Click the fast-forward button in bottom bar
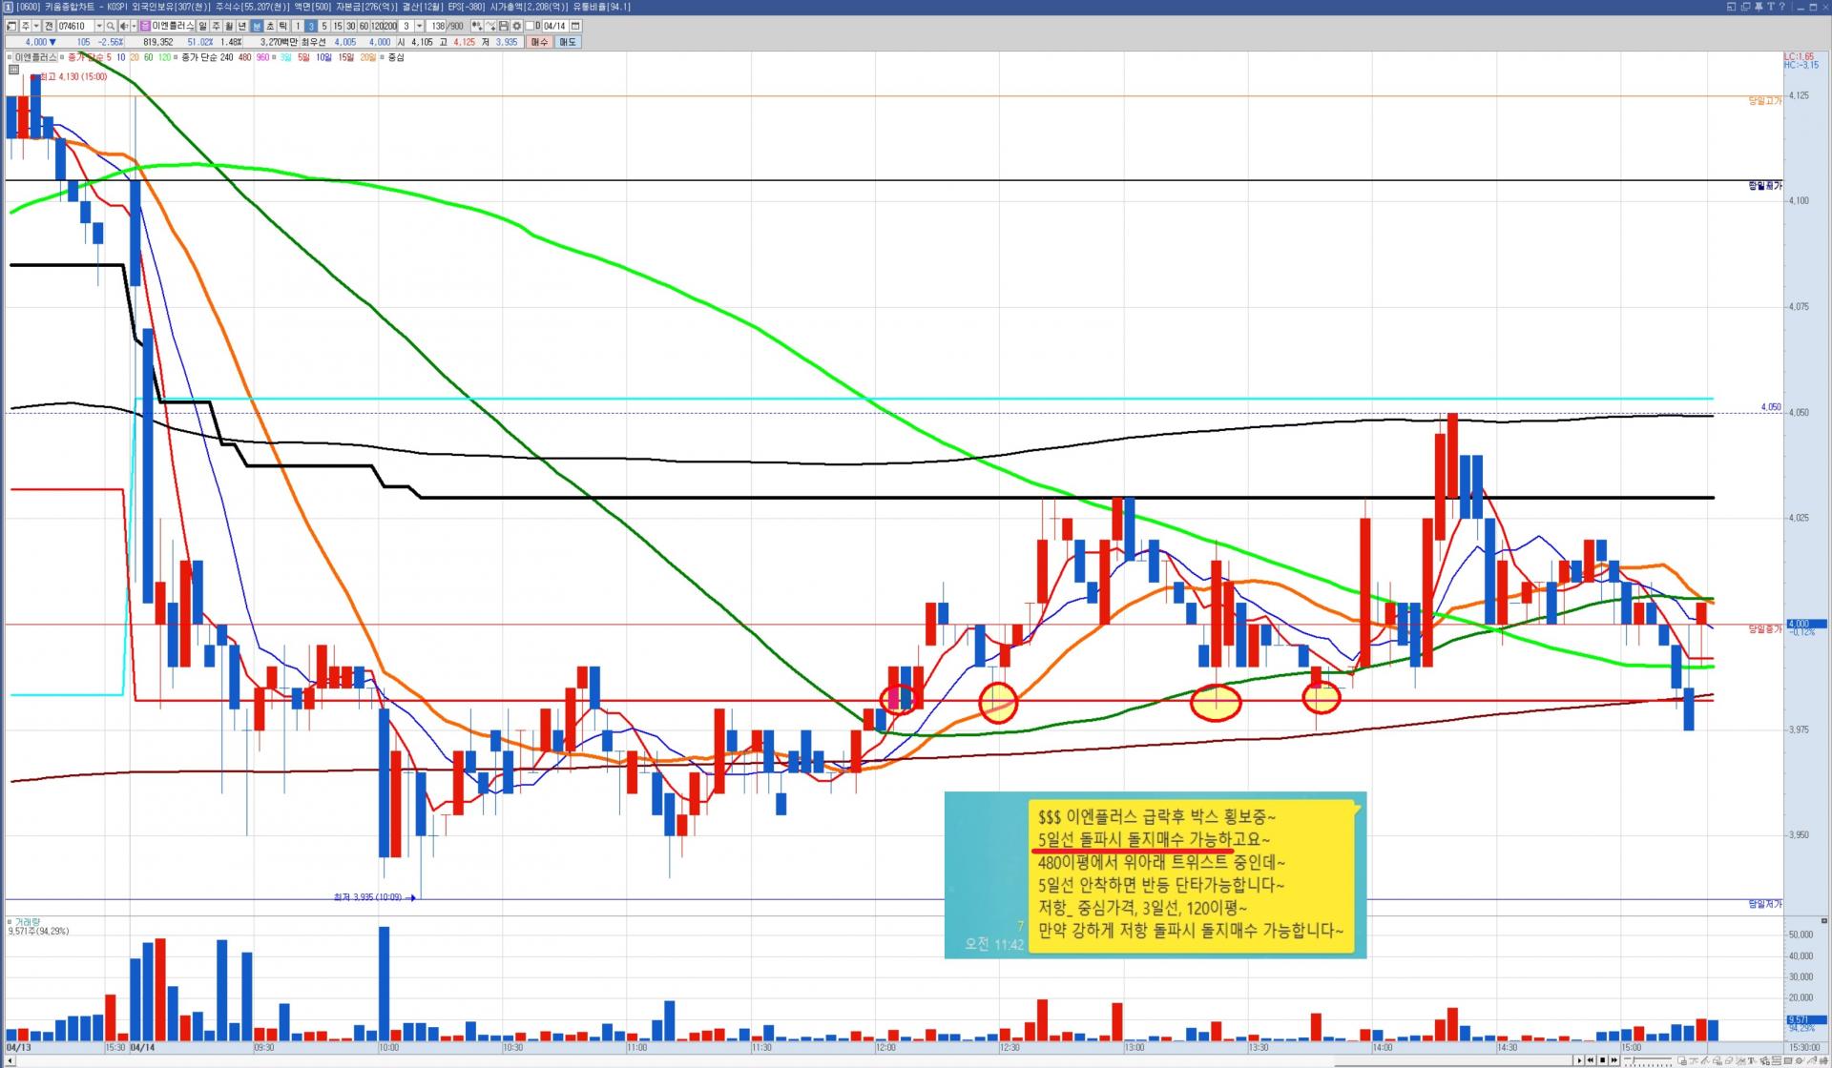The width and height of the screenshot is (1832, 1068). (x=1614, y=1060)
